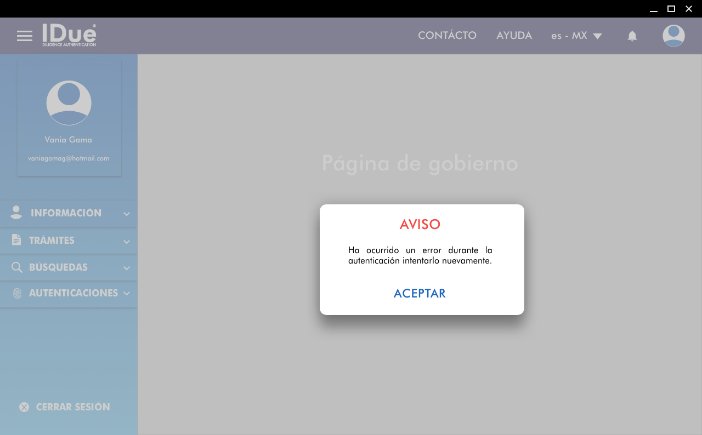The height and width of the screenshot is (435, 702).
Task: Open the Contácto menu item
Action: click(x=447, y=36)
